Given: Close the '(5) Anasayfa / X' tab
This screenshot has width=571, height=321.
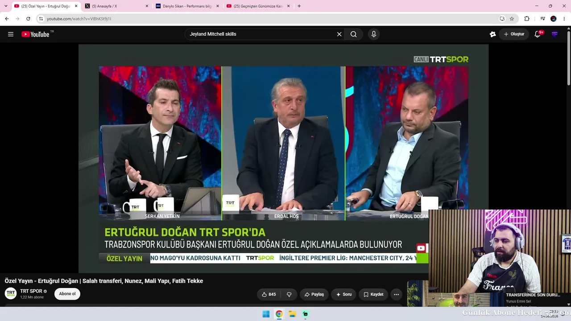Looking at the screenshot, I should 147,6.
